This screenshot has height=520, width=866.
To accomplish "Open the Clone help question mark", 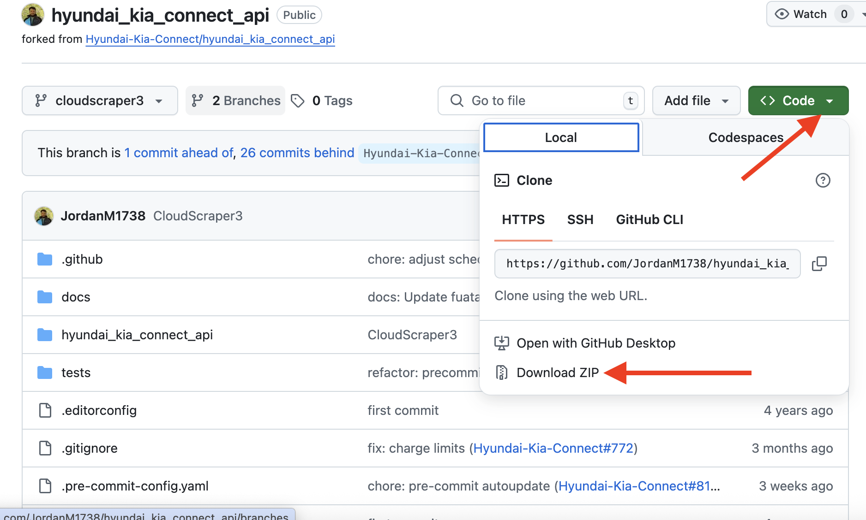I will [823, 180].
